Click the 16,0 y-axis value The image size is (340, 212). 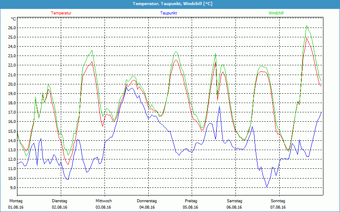tap(12, 122)
